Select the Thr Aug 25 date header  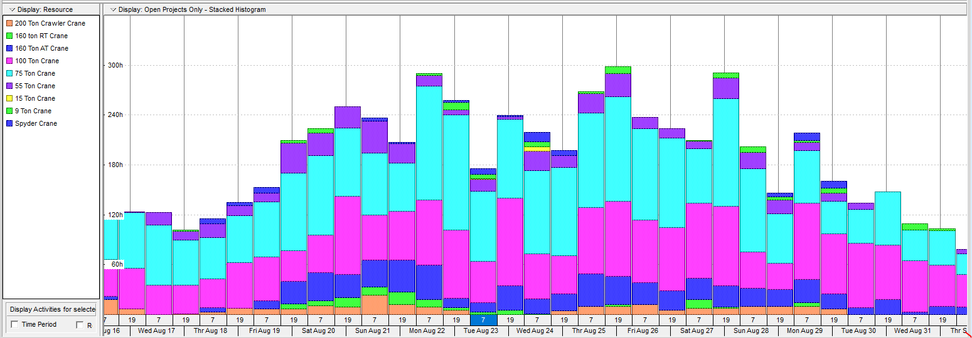click(589, 330)
